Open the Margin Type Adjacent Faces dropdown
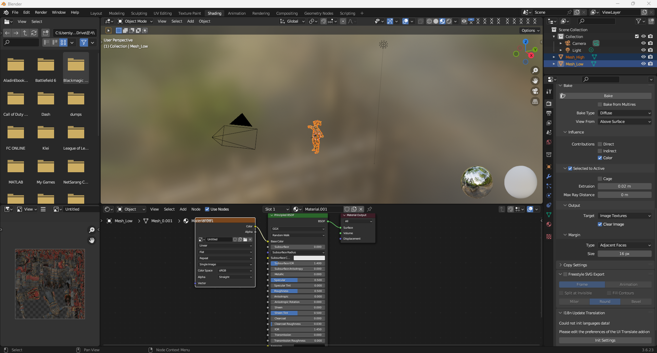This screenshot has width=657, height=353. (625, 245)
